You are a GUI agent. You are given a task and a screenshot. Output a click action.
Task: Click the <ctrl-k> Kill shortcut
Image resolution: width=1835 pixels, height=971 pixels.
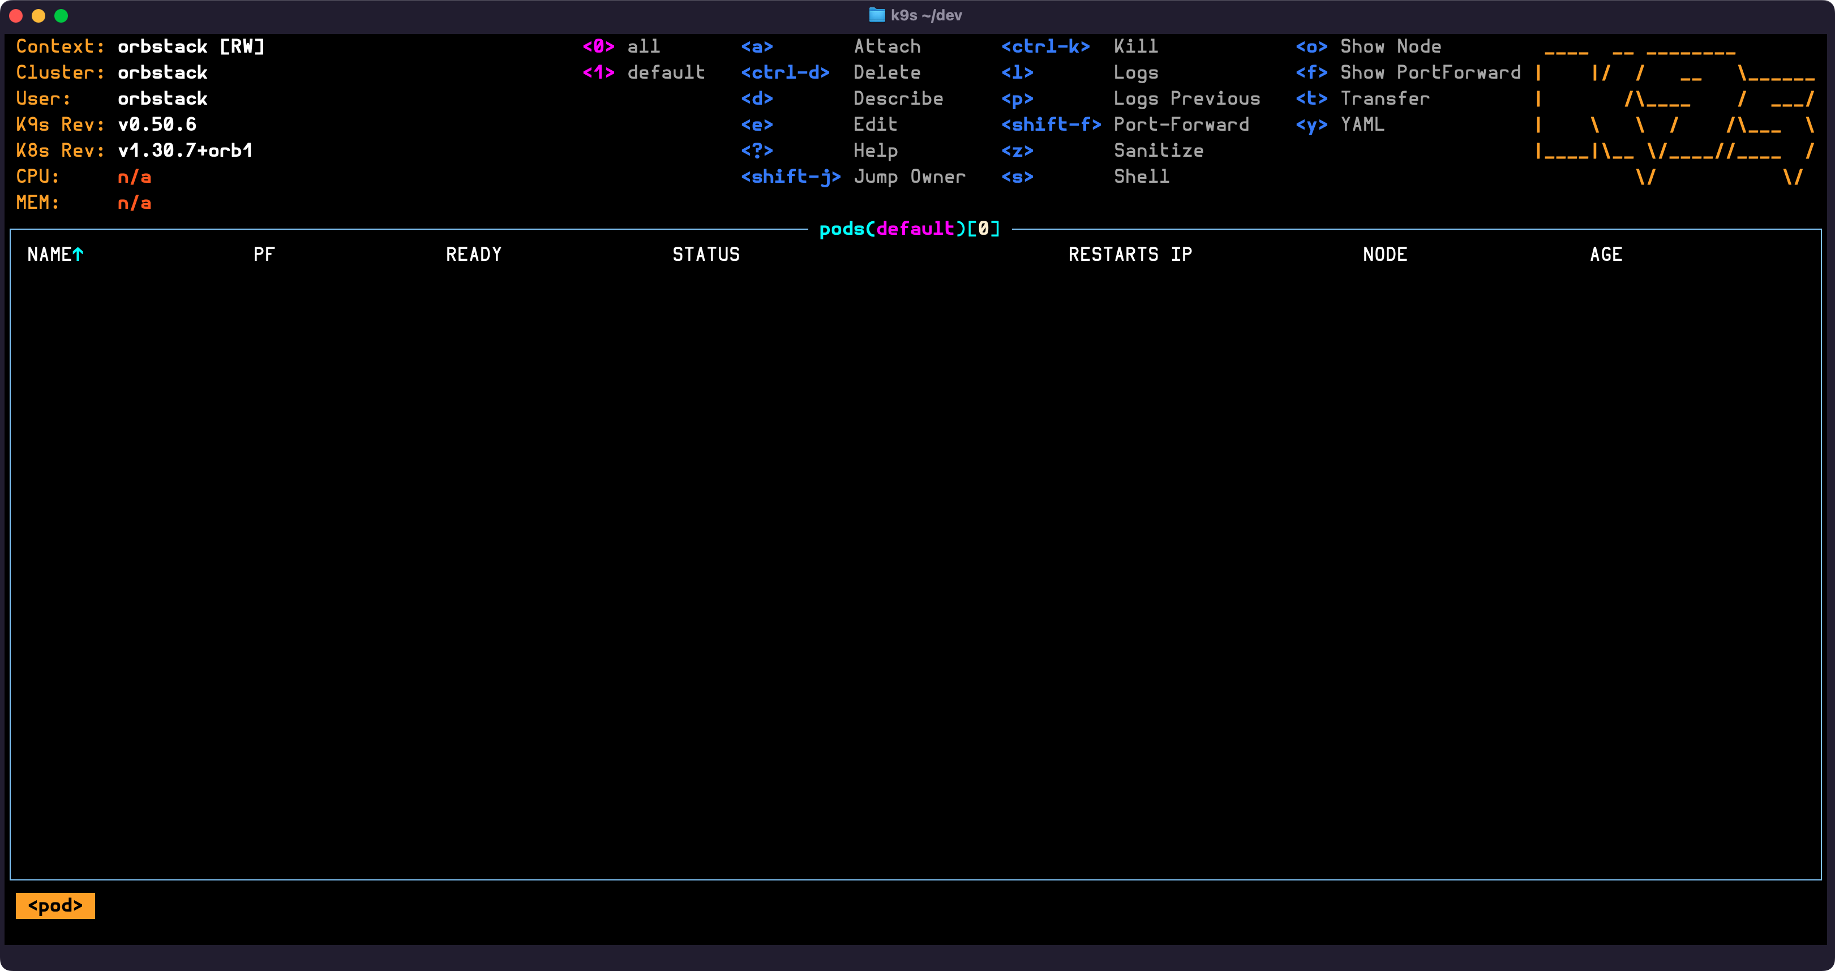(x=1080, y=46)
